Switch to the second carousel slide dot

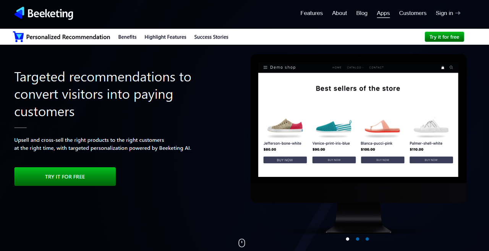pyautogui.click(x=358, y=239)
